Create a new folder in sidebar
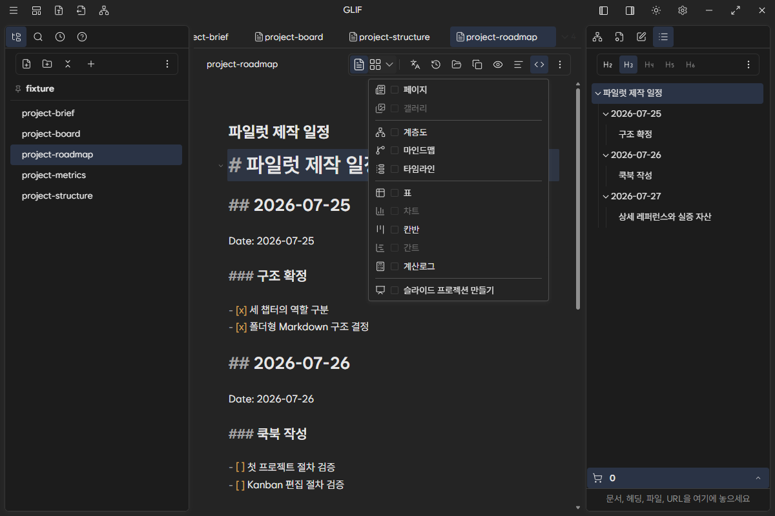This screenshot has width=775, height=516. point(47,64)
